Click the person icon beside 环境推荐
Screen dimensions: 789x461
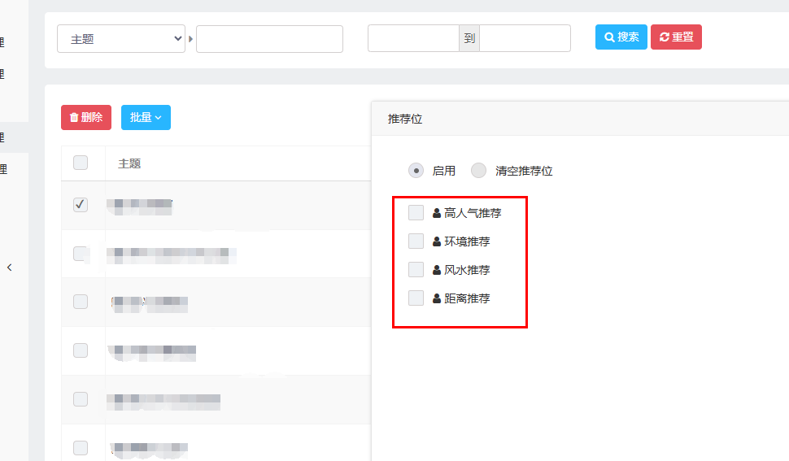tap(437, 241)
